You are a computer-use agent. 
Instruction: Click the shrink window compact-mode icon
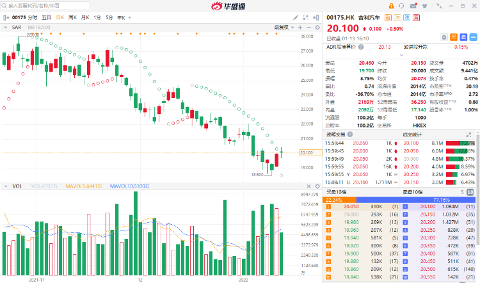coord(439,6)
